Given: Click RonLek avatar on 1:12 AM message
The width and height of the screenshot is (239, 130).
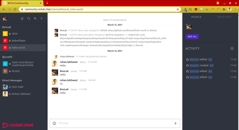Looking at the screenshot, I should (x=55, y=91).
